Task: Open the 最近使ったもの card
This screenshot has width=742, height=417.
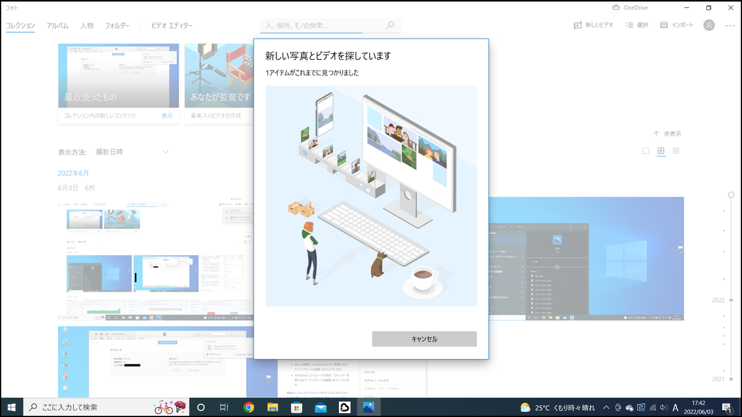Action: [x=119, y=83]
